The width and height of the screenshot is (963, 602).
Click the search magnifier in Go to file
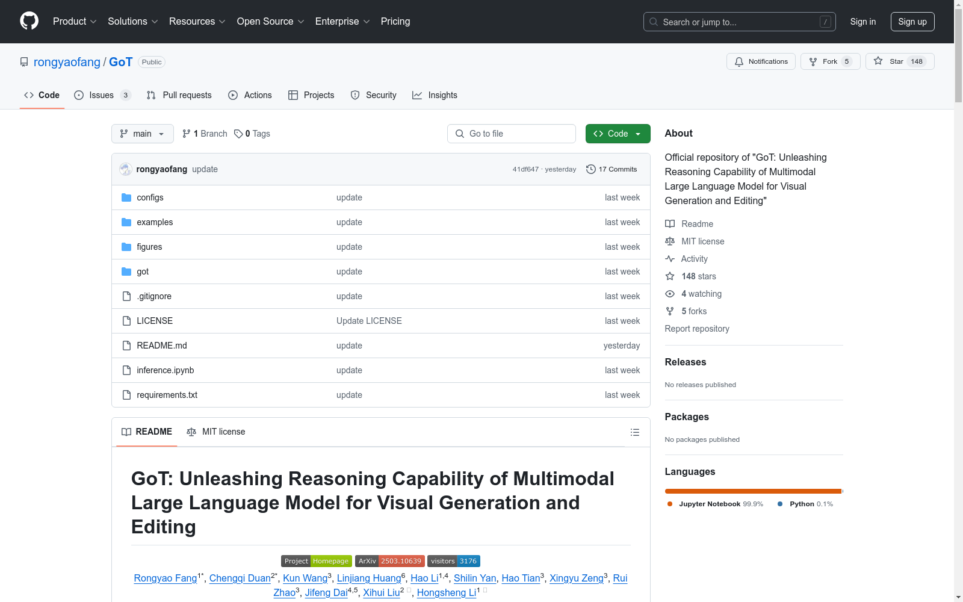[459, 133]
